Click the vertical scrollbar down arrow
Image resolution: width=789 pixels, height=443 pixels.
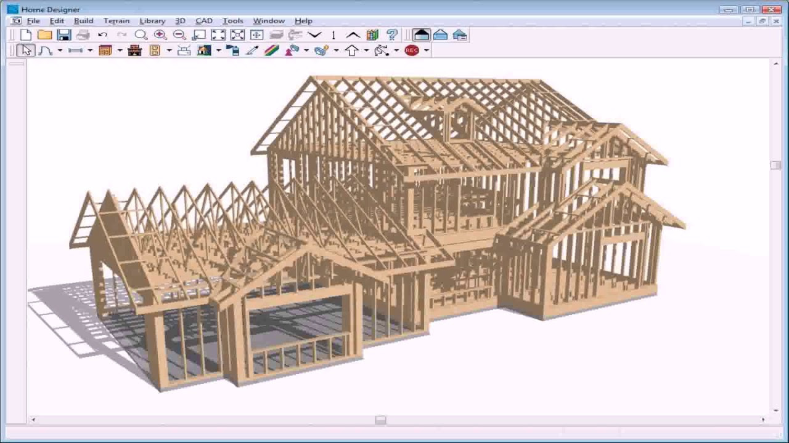[x=775, y=410]
